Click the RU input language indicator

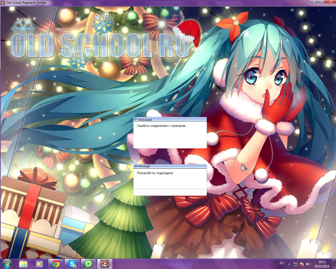click(282, 263)
